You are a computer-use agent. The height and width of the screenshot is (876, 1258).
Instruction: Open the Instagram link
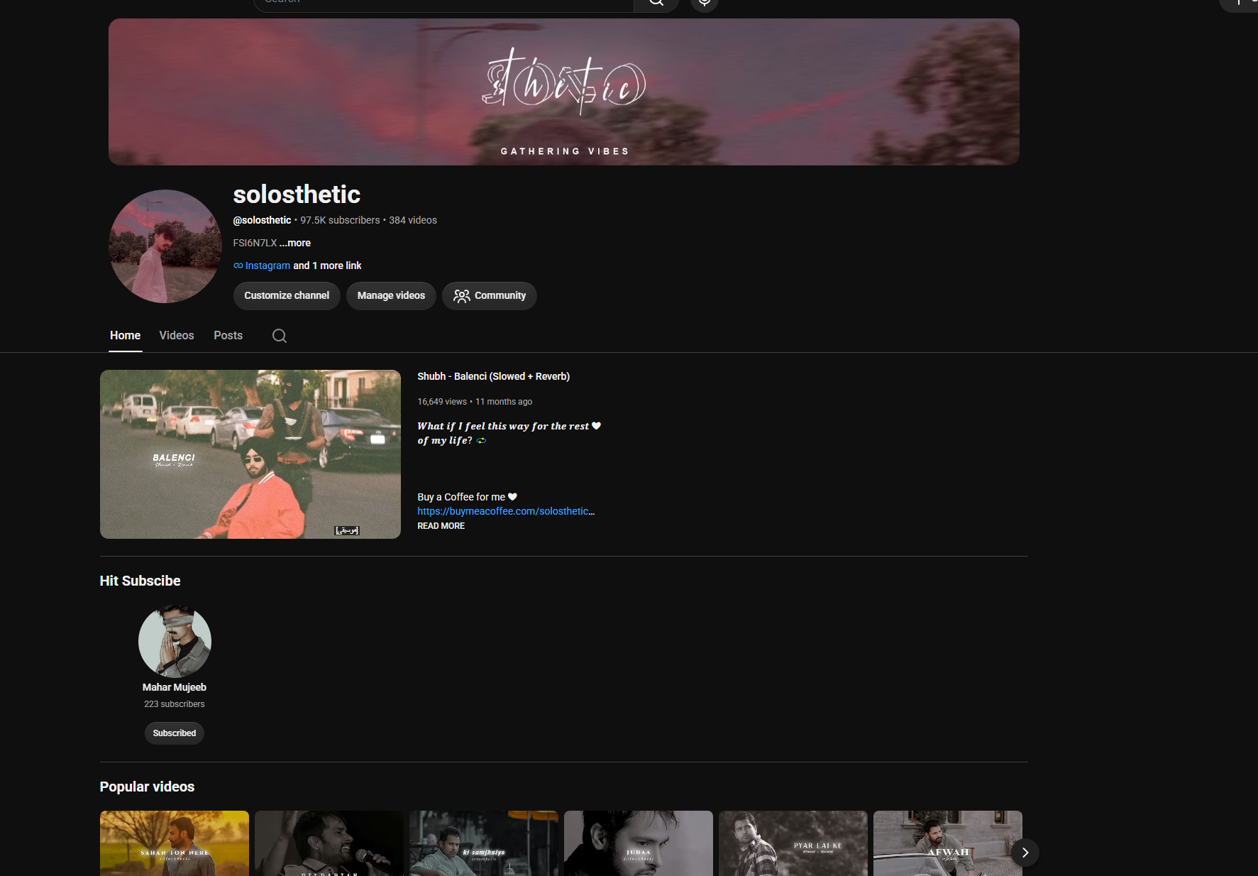point(267,265)
